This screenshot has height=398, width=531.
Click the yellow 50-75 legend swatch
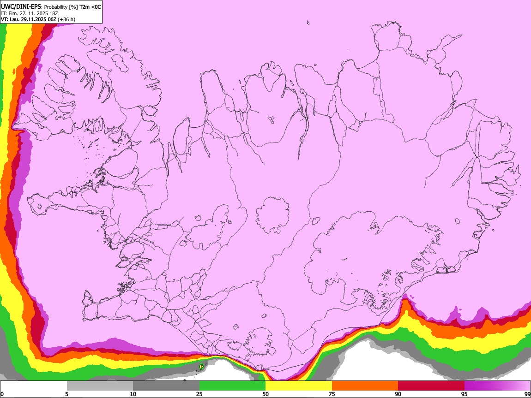pyautogui.click(x=299, y=386)
